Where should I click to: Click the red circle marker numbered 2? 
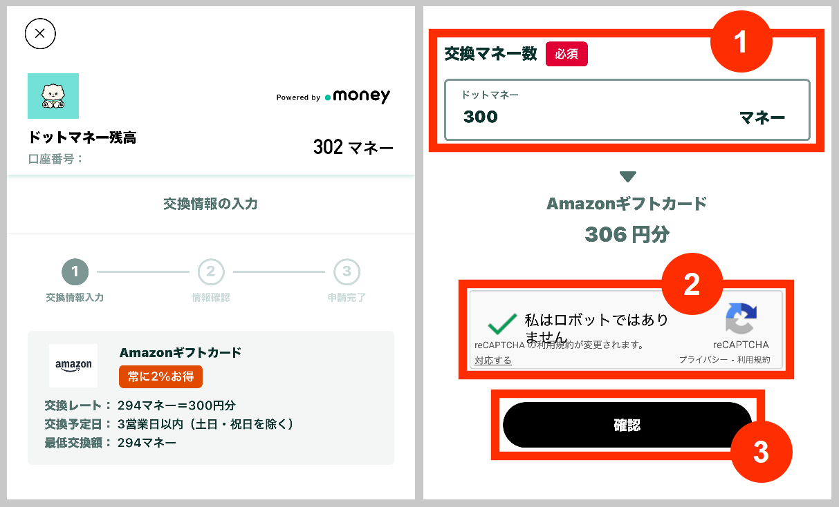point(692,283)
